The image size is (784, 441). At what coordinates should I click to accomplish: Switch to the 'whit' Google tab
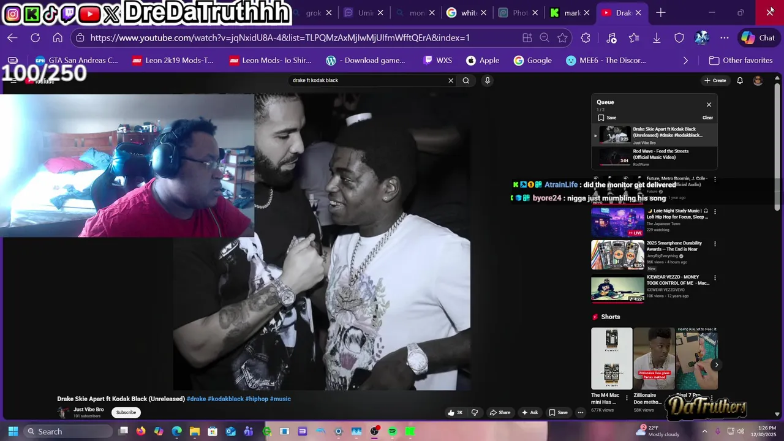(x=469, y=13)
